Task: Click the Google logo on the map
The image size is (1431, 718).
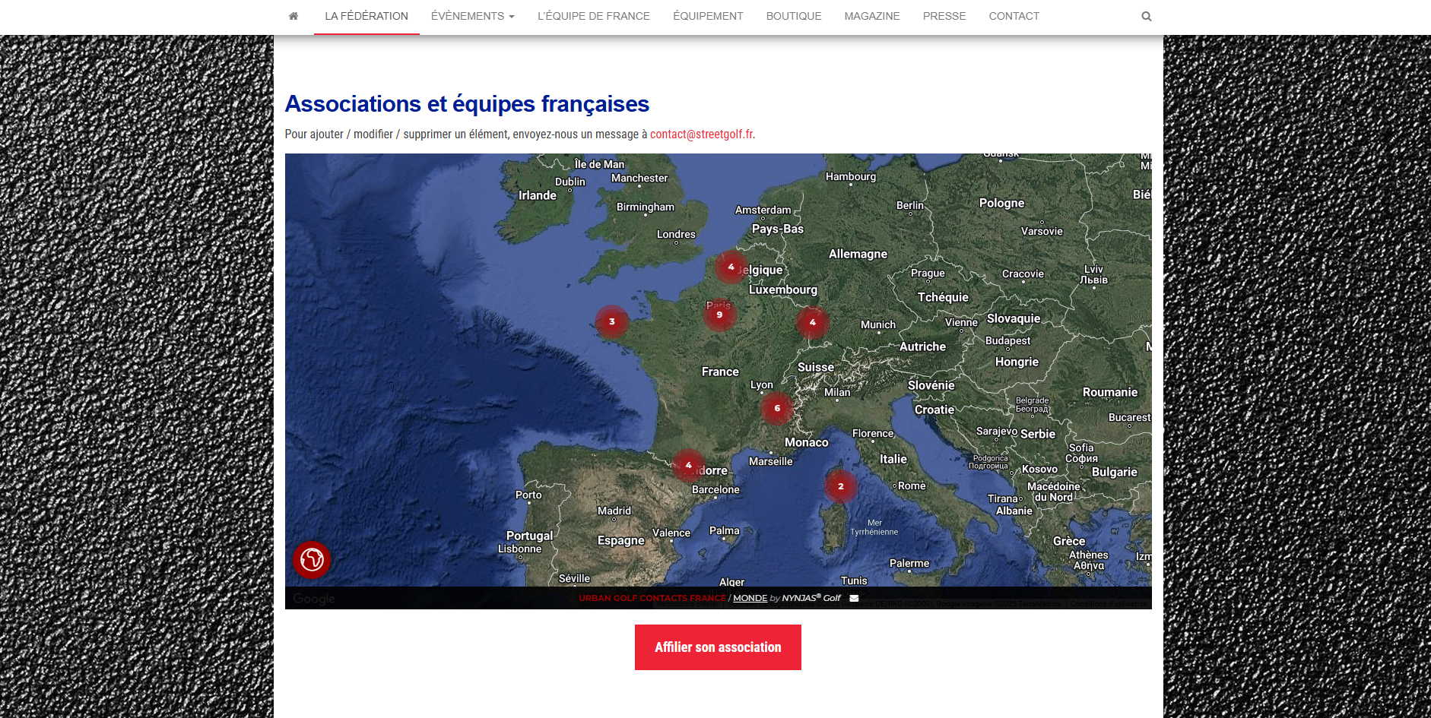Action: pyautogui.click(x=314, y=599)
